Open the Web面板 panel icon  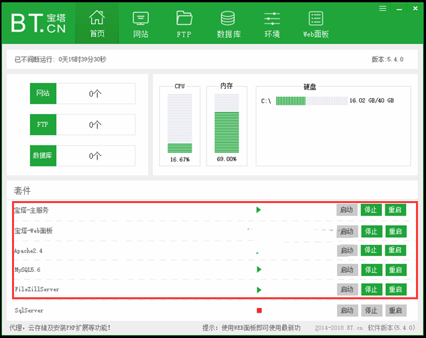click(316, 23)
